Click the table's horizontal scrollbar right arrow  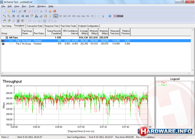tap(189, 73)
